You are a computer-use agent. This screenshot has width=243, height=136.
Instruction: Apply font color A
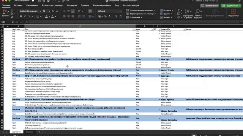(52, 16)
